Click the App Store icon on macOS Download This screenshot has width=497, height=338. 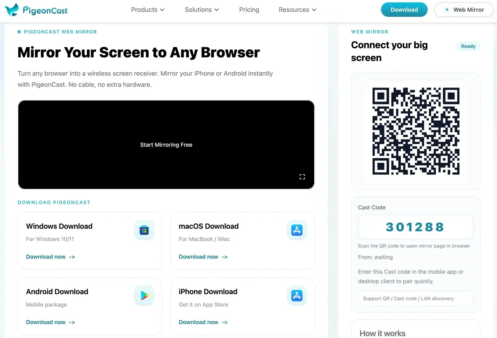[x=297, y=230]
